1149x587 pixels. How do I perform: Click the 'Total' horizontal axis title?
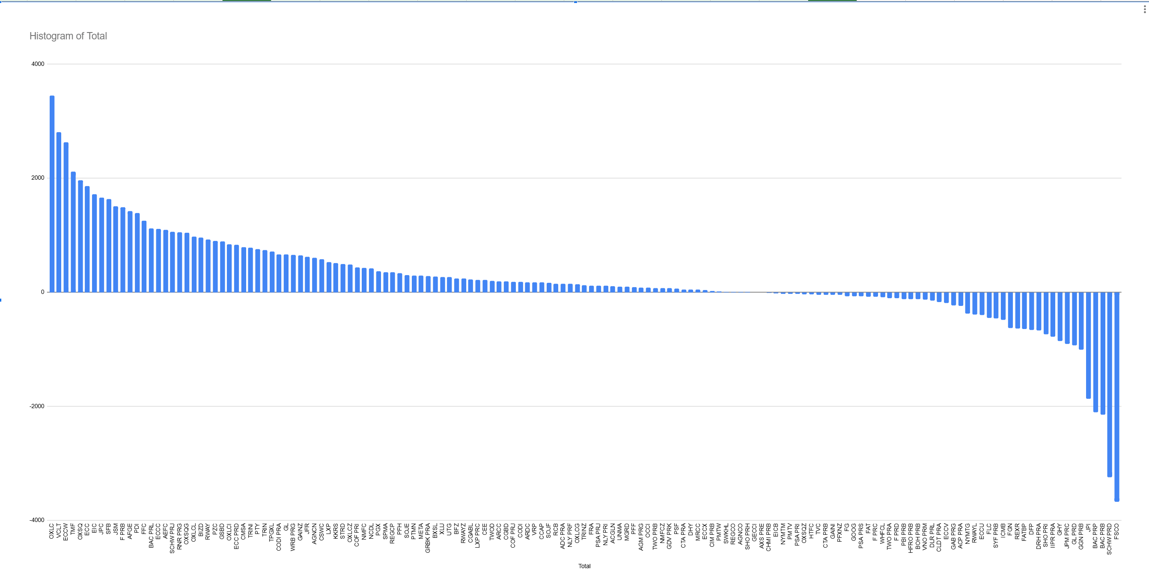(584, 566)
